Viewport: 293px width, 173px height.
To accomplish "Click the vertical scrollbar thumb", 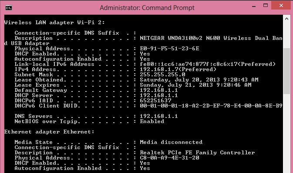I will point(286,71).
